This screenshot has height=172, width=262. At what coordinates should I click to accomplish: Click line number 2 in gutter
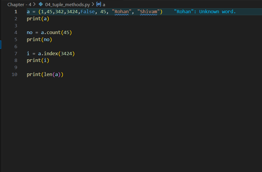[x=16, y=19]
